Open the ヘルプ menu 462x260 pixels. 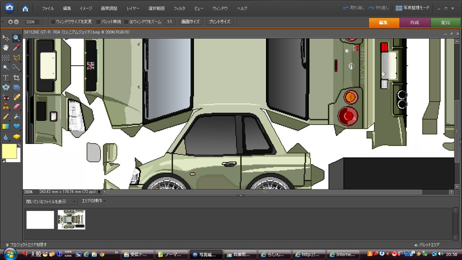click(x=242, y=8)
